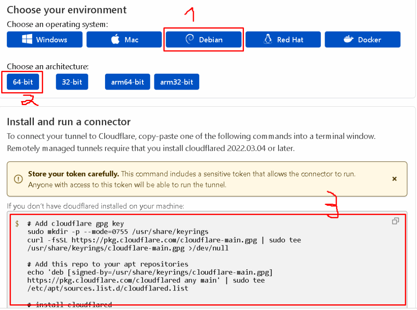The width and height of the screenshot is (417, 310).
Task: Select the Debian operating system button
Action: click(x=204, y=40)
